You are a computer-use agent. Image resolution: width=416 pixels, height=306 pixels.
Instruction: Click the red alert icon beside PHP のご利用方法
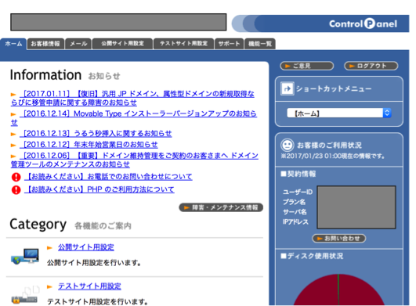click(16, 189)
